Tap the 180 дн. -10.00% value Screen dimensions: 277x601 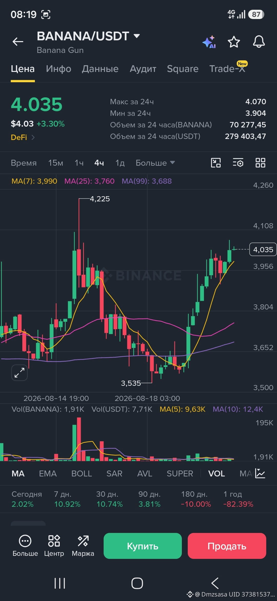196,504
